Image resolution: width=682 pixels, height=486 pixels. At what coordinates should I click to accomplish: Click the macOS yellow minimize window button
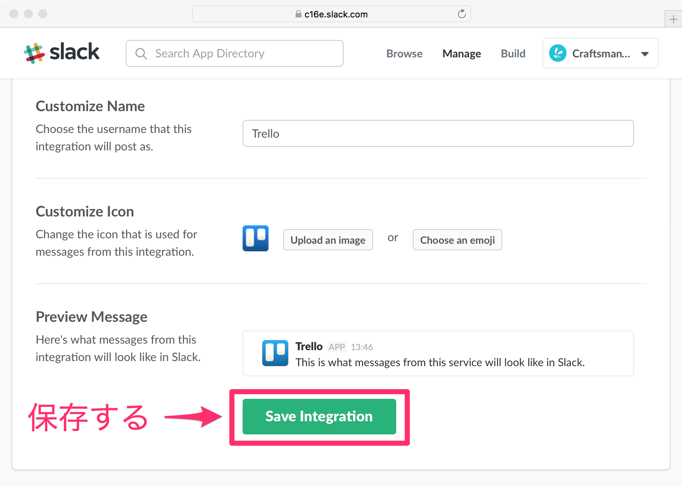pos(28,14)
